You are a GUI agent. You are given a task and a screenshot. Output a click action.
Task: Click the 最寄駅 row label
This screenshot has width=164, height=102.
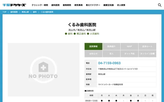(x=89, y=74)
